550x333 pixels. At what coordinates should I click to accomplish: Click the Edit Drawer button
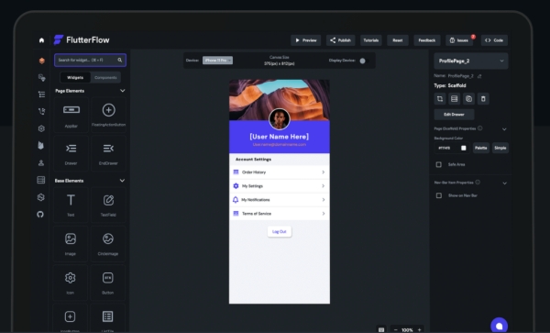454,115
